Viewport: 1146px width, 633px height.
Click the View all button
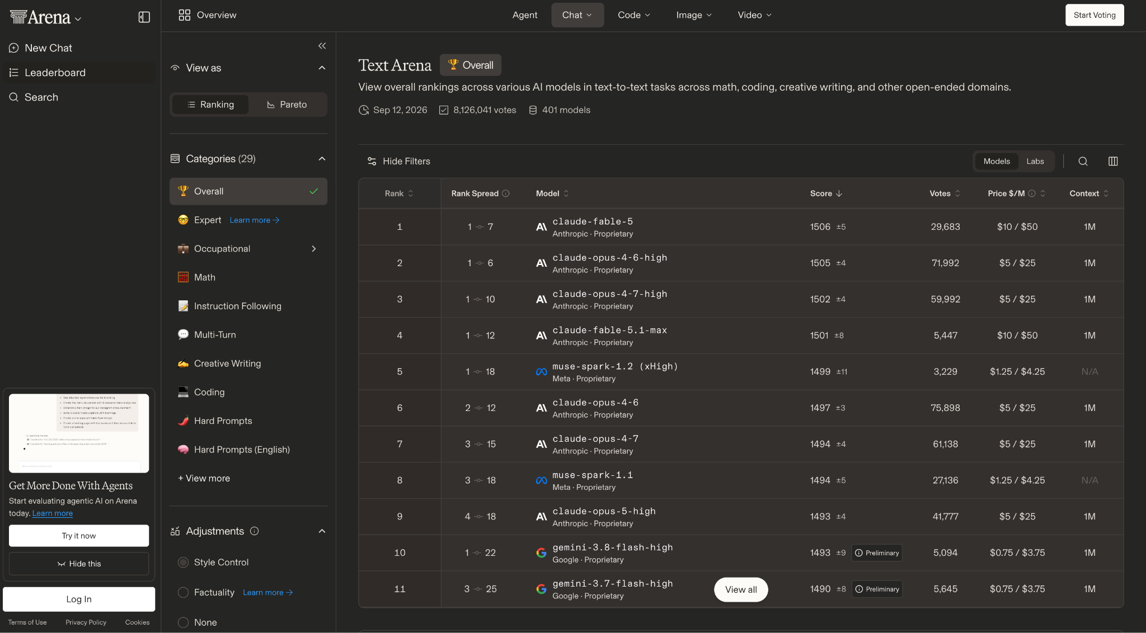[x=741, y=590]
